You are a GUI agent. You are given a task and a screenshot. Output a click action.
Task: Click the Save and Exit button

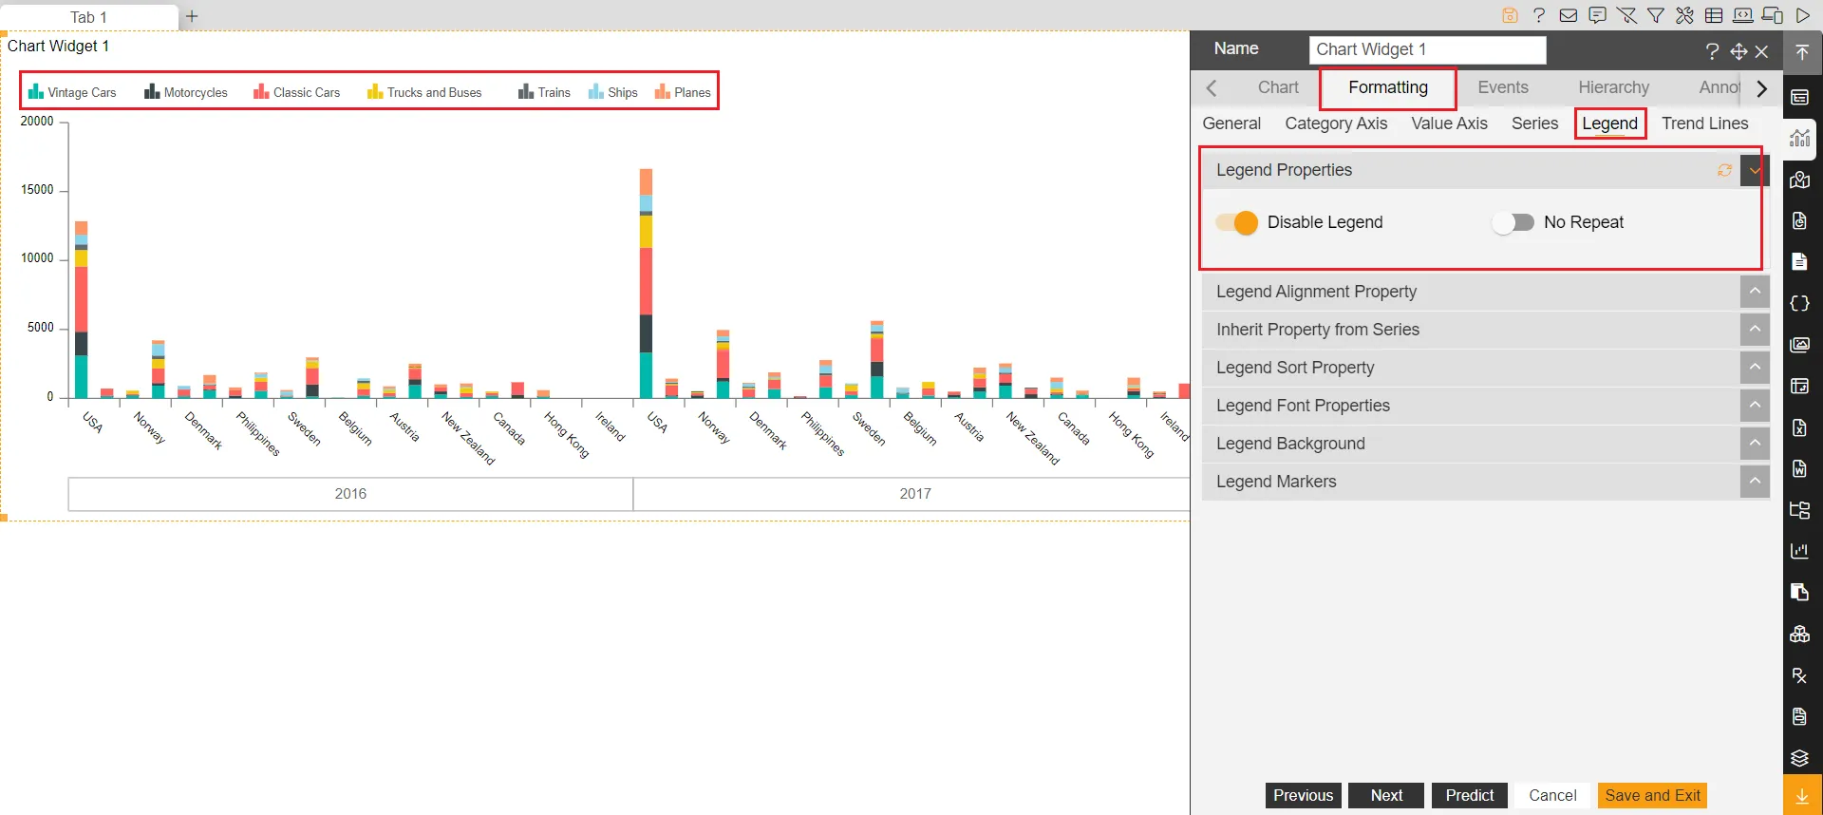pyautogui.click(x=1652, y=796)
